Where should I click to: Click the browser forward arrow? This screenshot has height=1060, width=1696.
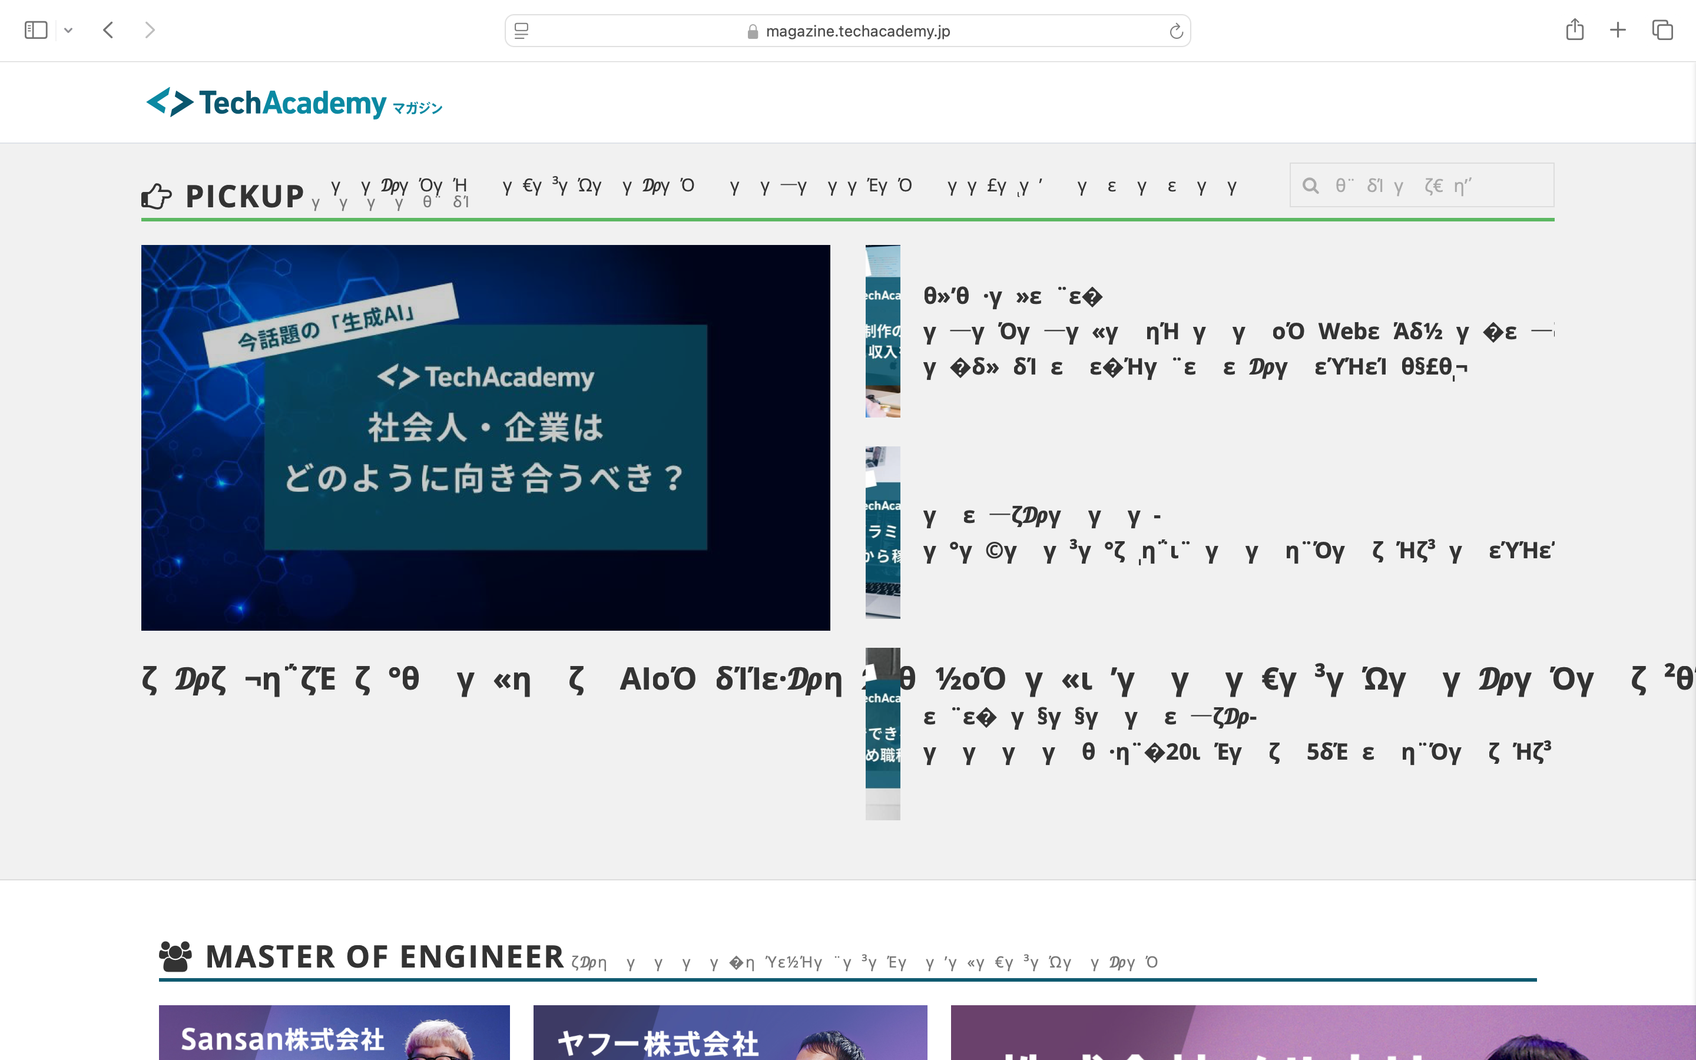click(x=149, y=30)
